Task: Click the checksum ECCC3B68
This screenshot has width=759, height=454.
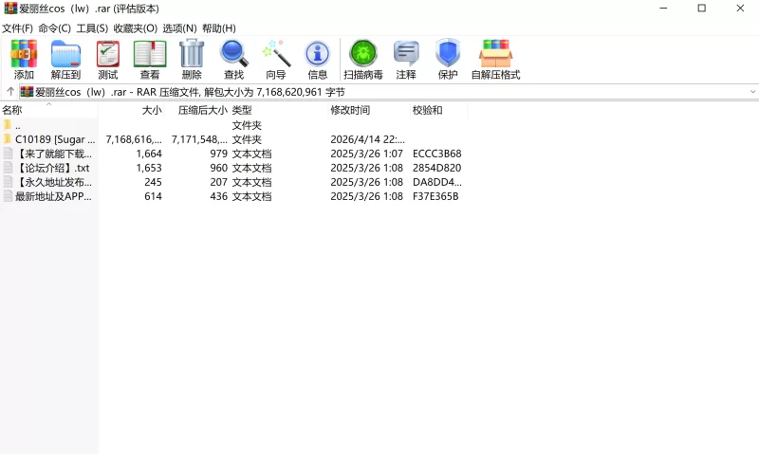Action: point(437,154)
